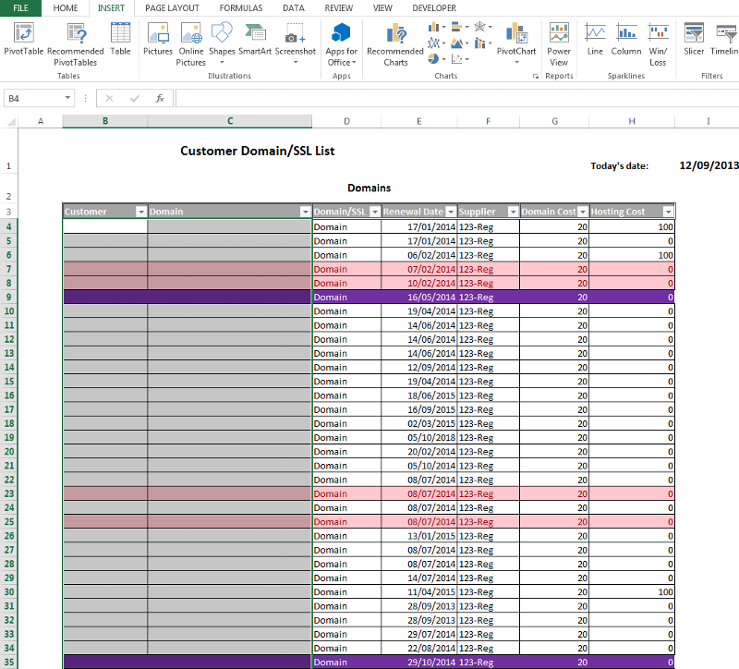This screenshot has width=739, height=669.
Task: Click the date cell 12/09/2013
Action: pyautogui.click(x=709, y=165)
